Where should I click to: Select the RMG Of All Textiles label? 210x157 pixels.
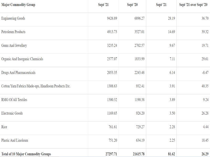click(14, 100)
